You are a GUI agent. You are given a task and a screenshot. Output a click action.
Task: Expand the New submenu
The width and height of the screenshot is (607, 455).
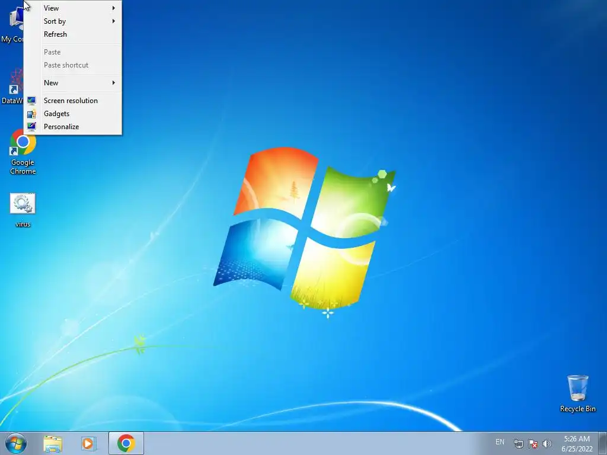point(73,83)
